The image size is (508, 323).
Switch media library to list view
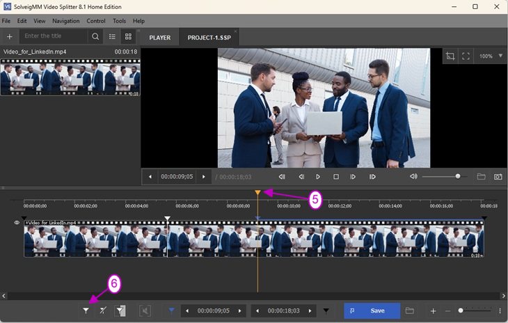(112, 36)
